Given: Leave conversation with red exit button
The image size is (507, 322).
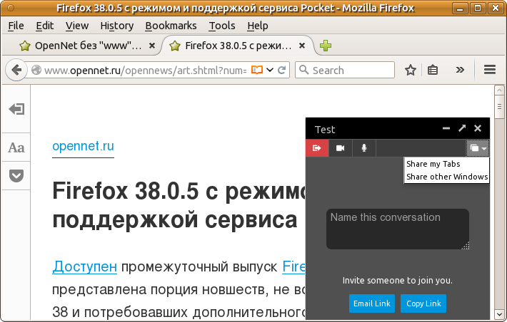Looking at the screenshot, I should (x=317, y=148).
